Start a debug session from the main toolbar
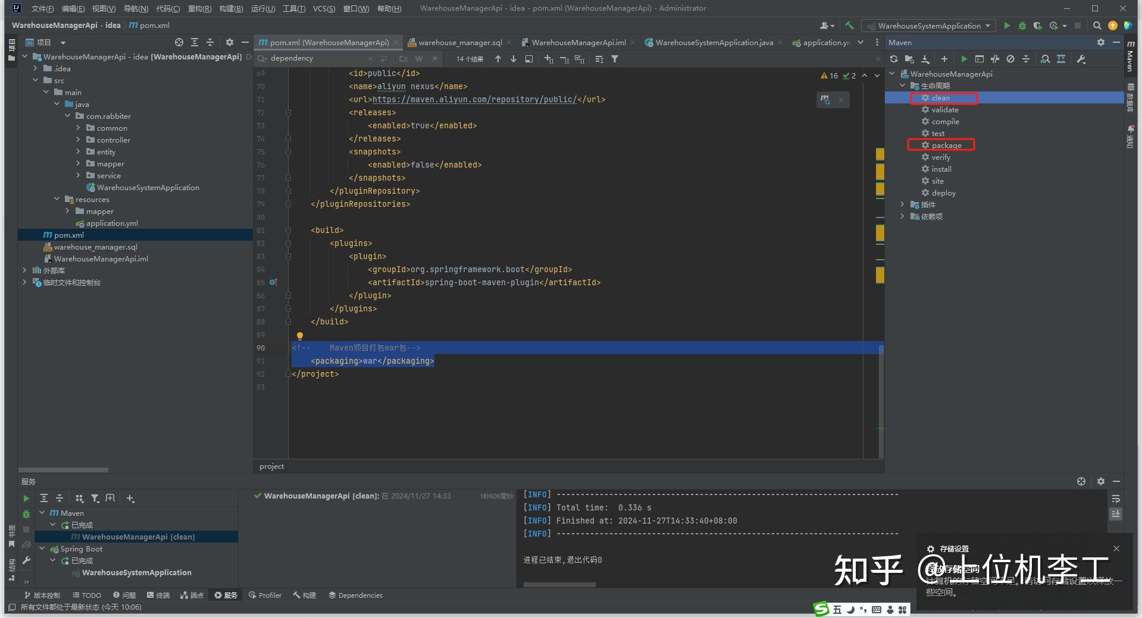This screenshot has height=618, width=1142. [x=1022, y=26]
